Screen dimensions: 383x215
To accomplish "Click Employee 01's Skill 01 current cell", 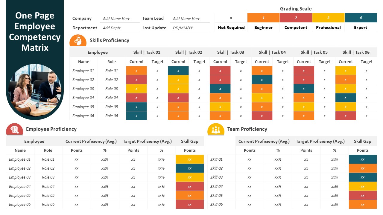I will pos(136,71).
